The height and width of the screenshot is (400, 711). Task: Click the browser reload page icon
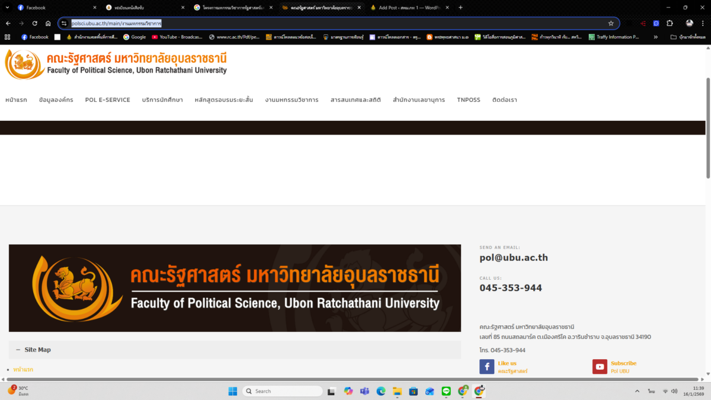tap(35, 23)
